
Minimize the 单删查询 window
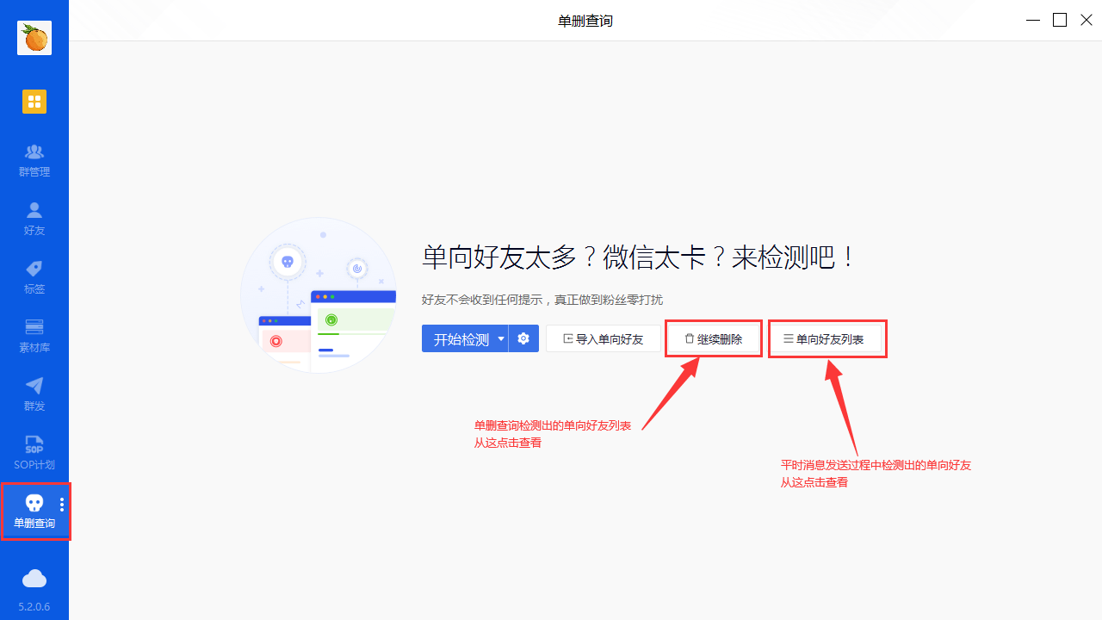(x=1031, y=21)
